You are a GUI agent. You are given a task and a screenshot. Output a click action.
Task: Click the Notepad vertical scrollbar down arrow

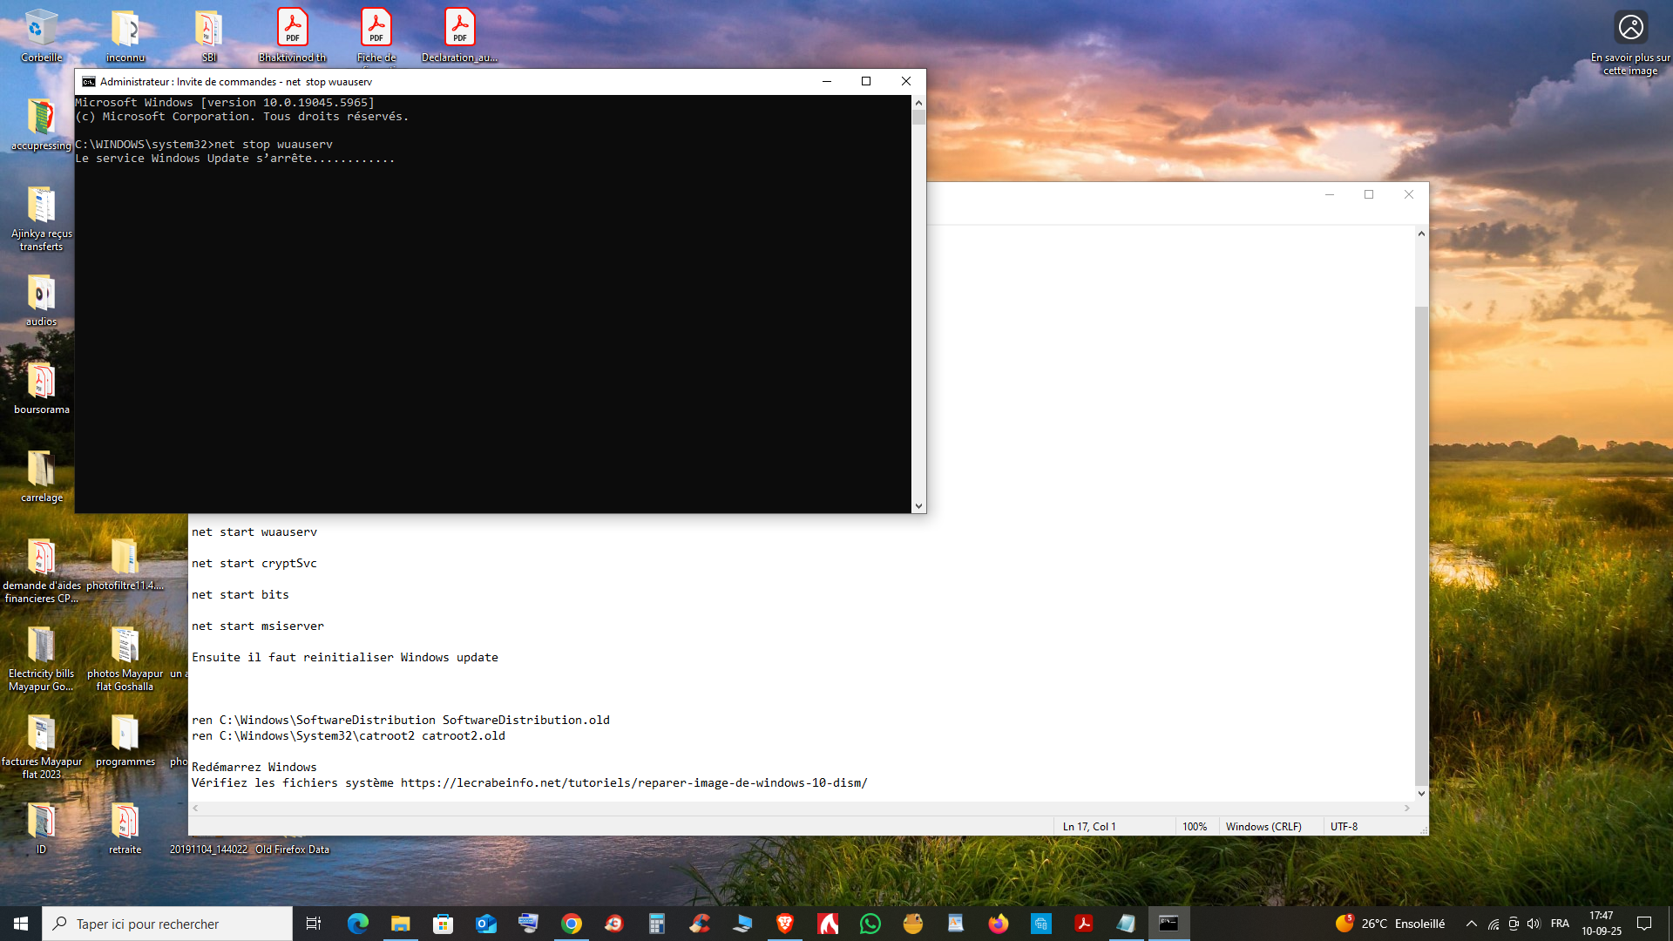pos(1421,793)
